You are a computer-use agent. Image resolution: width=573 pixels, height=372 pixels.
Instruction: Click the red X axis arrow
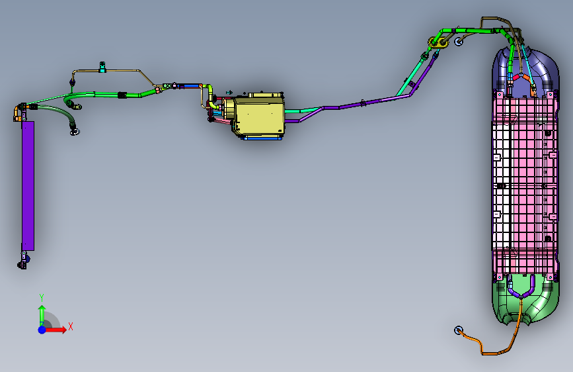tap(57, 330)
